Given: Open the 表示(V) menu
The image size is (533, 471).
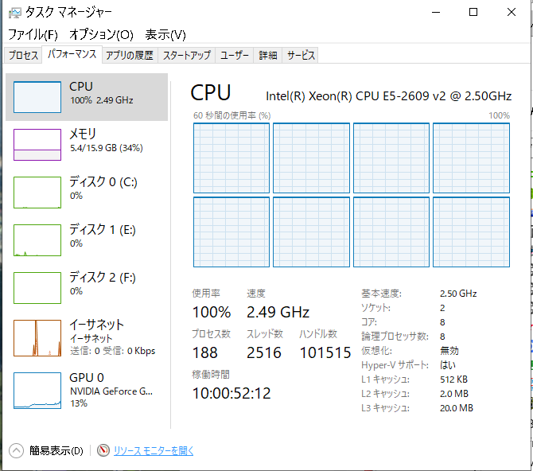Looking at the screenshot, I should (x=165, y=35).
